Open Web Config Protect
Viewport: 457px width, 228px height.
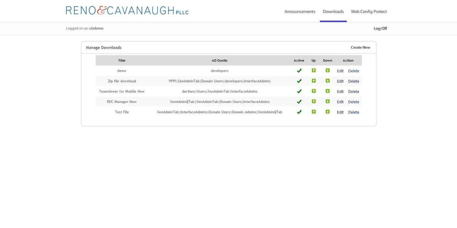pyautogui.click(x=369, y=11)
